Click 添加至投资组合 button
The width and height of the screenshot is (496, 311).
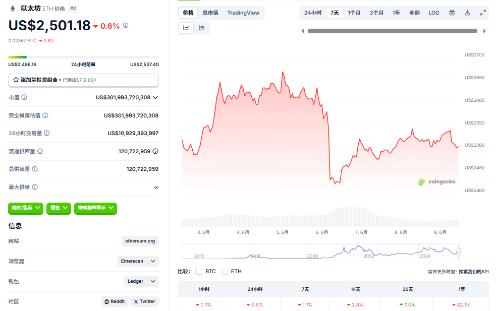(x=84, y=80)
